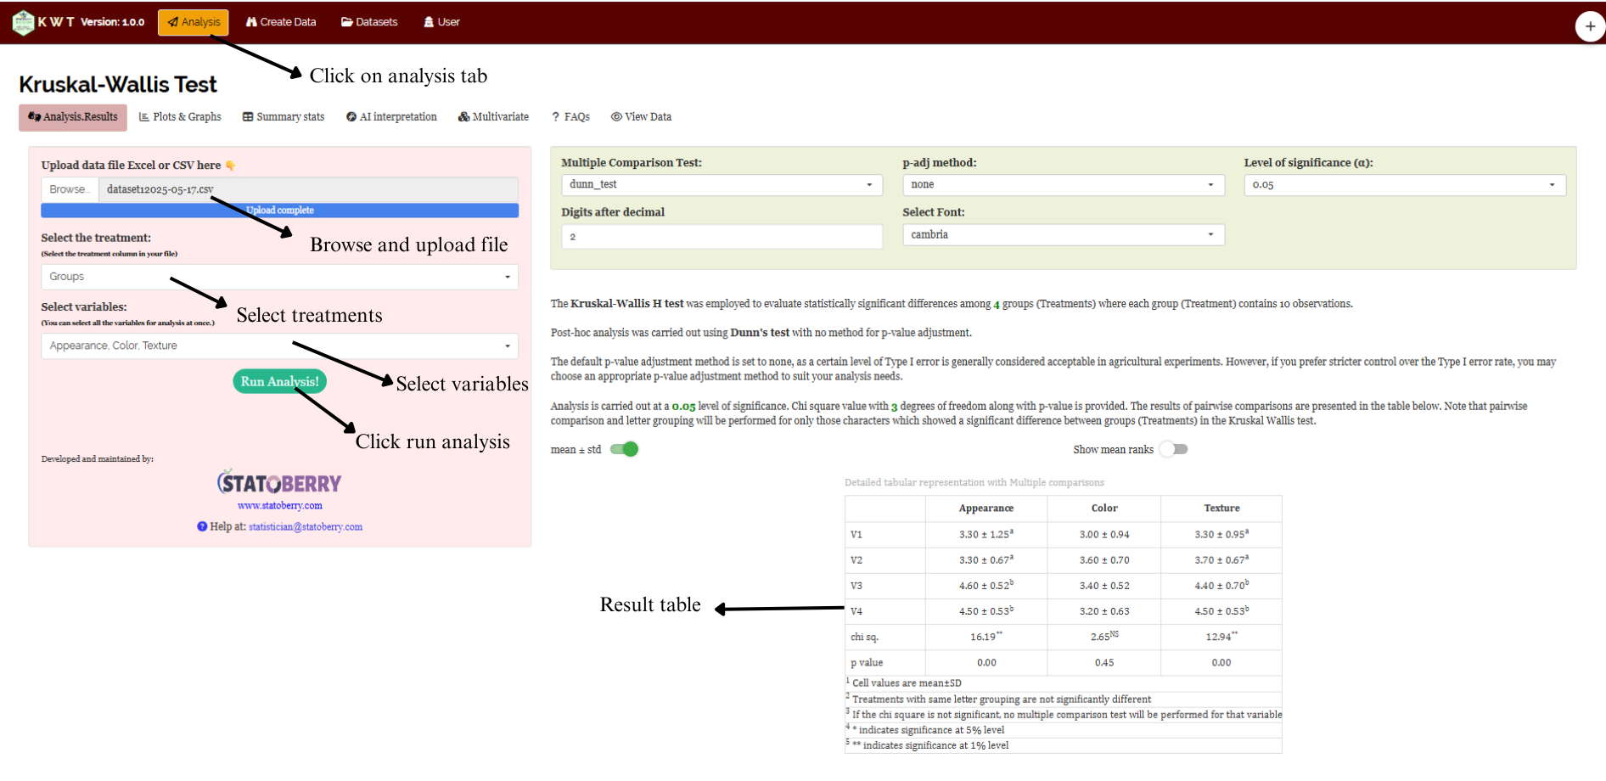Open the Datasets folder menu
The height and width of the screenshot is (781, 1606).
point(369,22)
